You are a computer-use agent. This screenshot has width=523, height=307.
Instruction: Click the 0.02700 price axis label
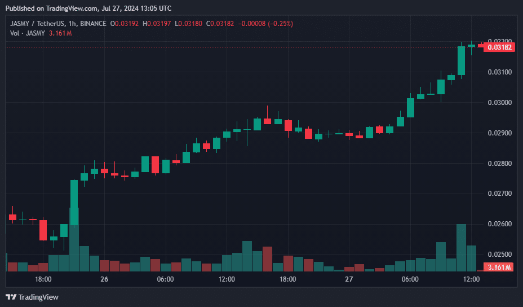point(500,194)
